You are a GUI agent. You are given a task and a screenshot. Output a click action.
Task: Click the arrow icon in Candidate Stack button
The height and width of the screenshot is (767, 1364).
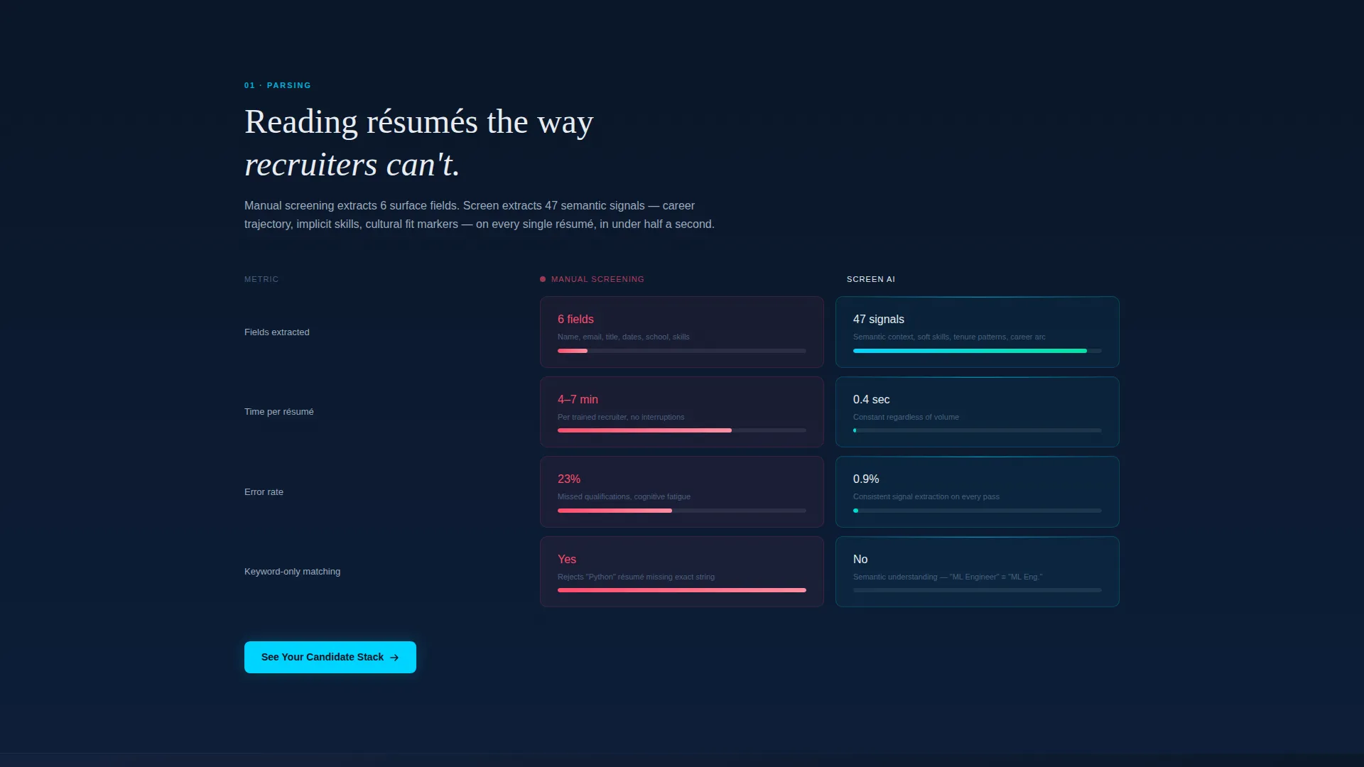point(394,658)
